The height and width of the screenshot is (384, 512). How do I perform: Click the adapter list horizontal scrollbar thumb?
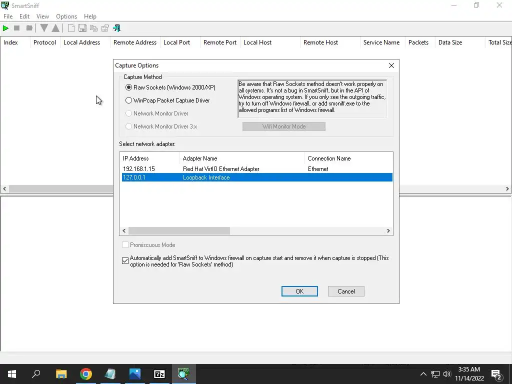tap(179, 231)
